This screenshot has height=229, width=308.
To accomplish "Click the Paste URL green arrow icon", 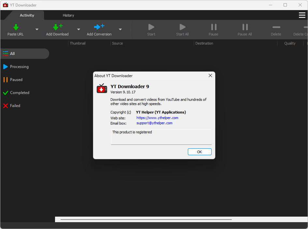I will [x=16, y=27].
